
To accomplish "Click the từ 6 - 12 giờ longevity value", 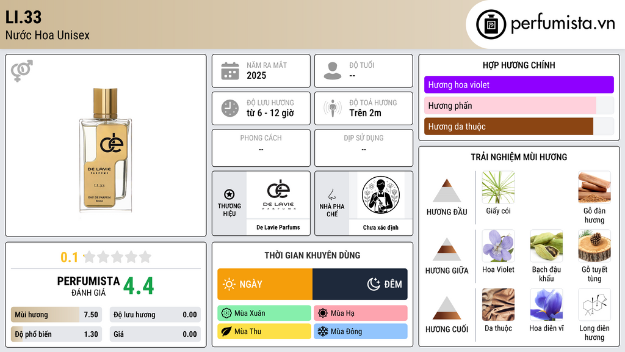I will [x=270, y=113].
